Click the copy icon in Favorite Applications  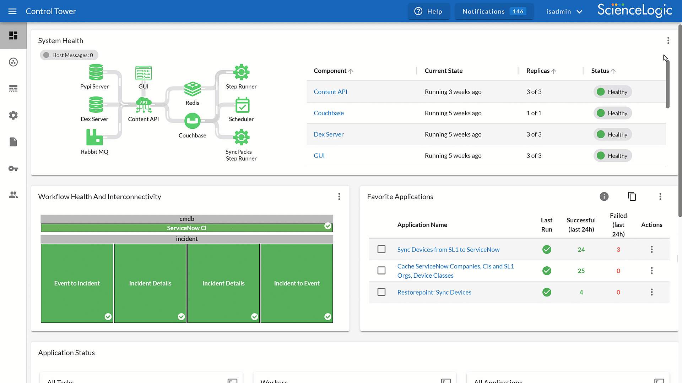click(632, 196)
